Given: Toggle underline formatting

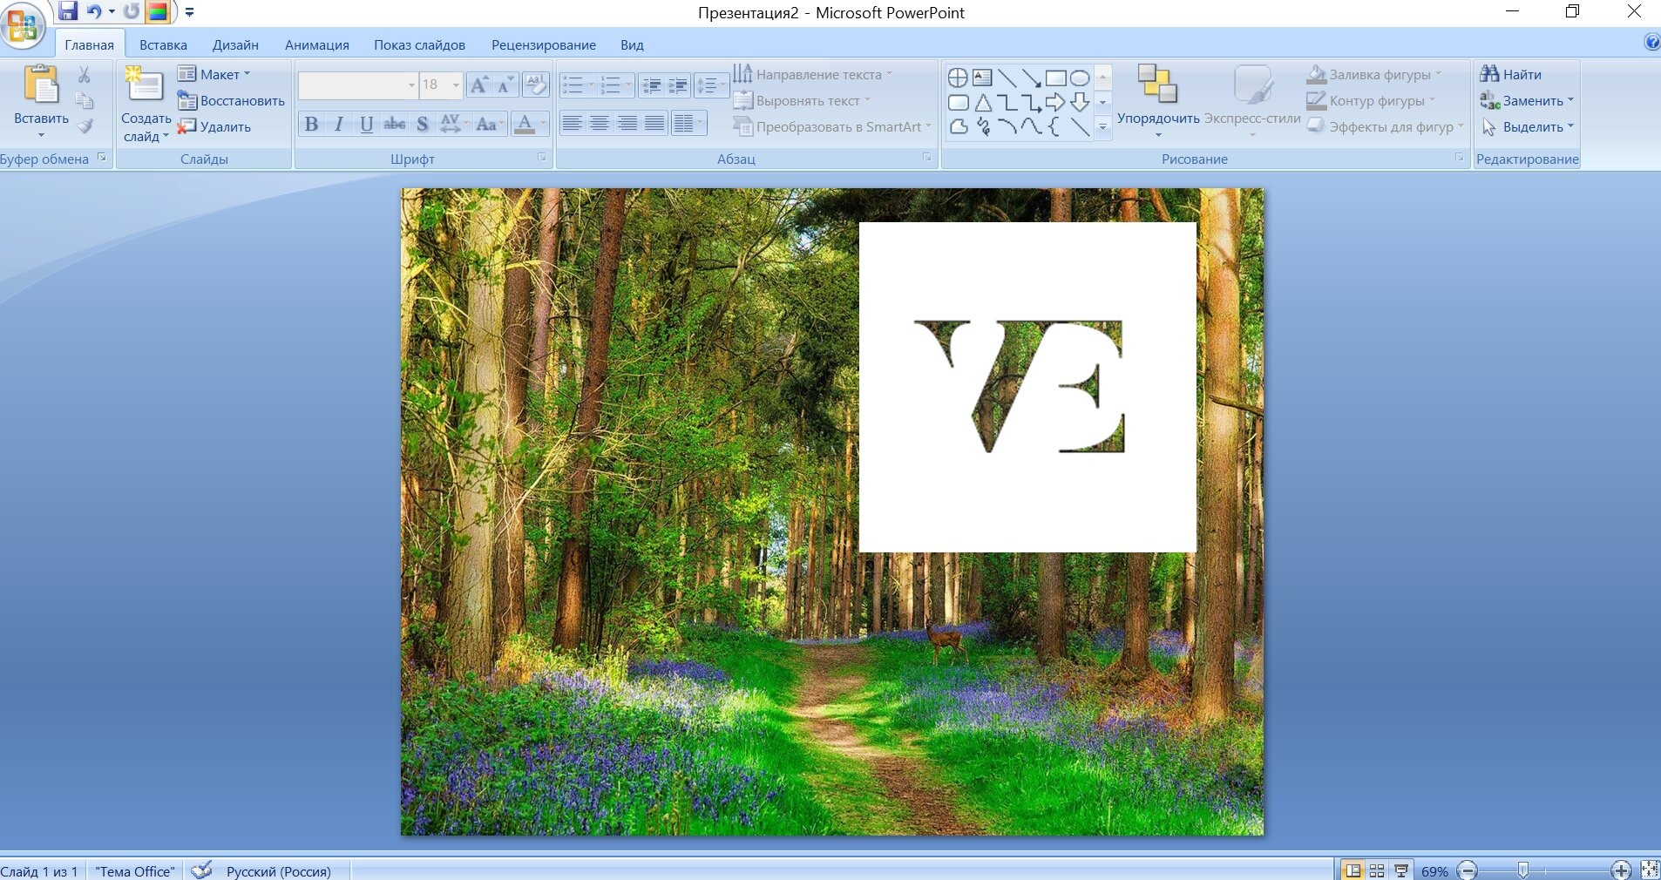Looking at the screenshot, I should (367, 124).
